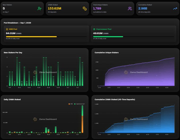Click 'Cumulative ZAMA Staked (All-Time Deposits)' title

tap(115, 100)
